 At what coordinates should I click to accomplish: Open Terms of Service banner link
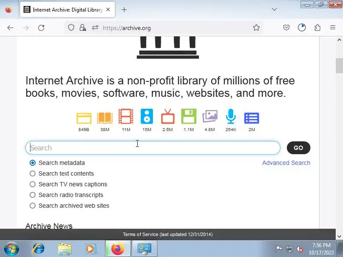[168, 234]
